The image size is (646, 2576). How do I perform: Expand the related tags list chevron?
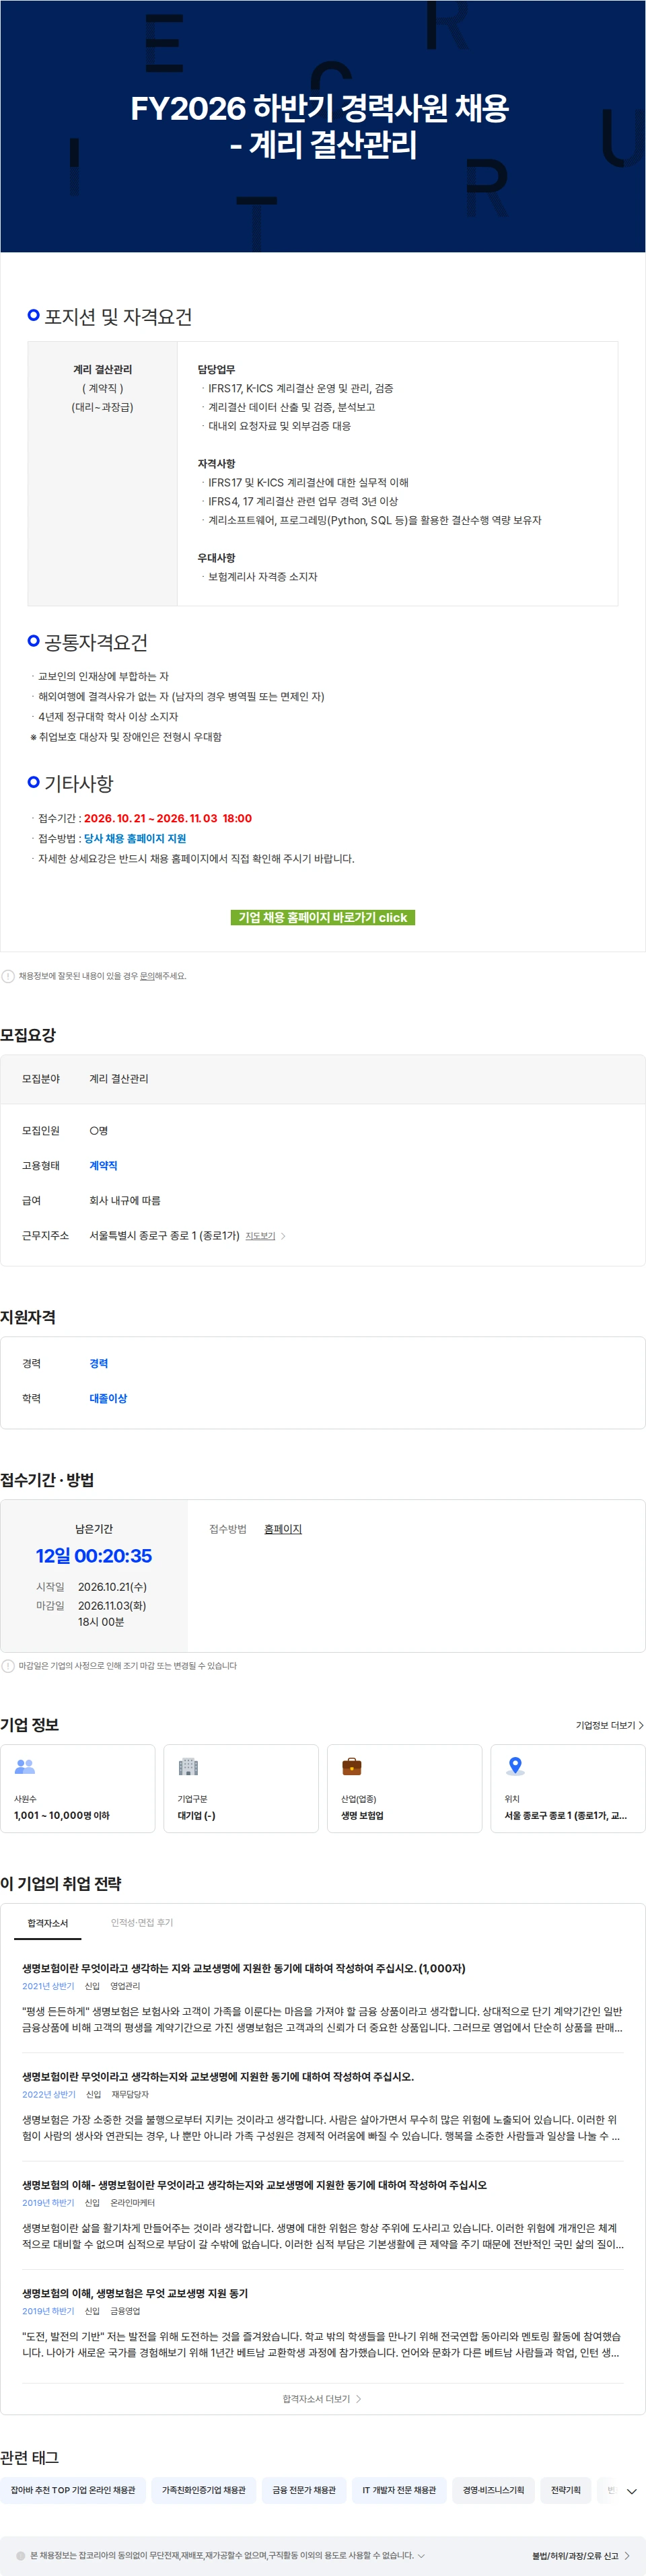point(631,2491)
